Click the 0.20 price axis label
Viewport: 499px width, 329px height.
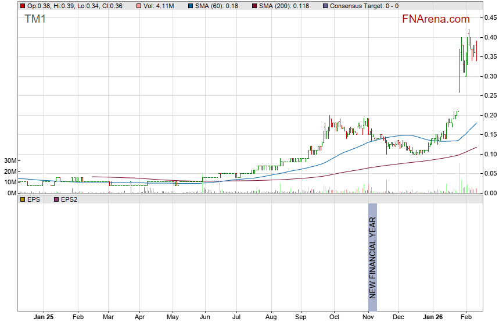[491, 115]
